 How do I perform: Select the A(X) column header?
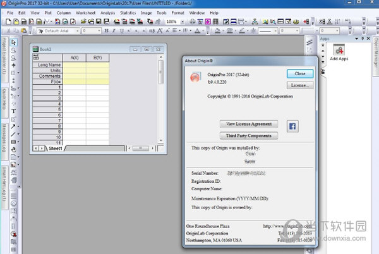click(74, 57)
